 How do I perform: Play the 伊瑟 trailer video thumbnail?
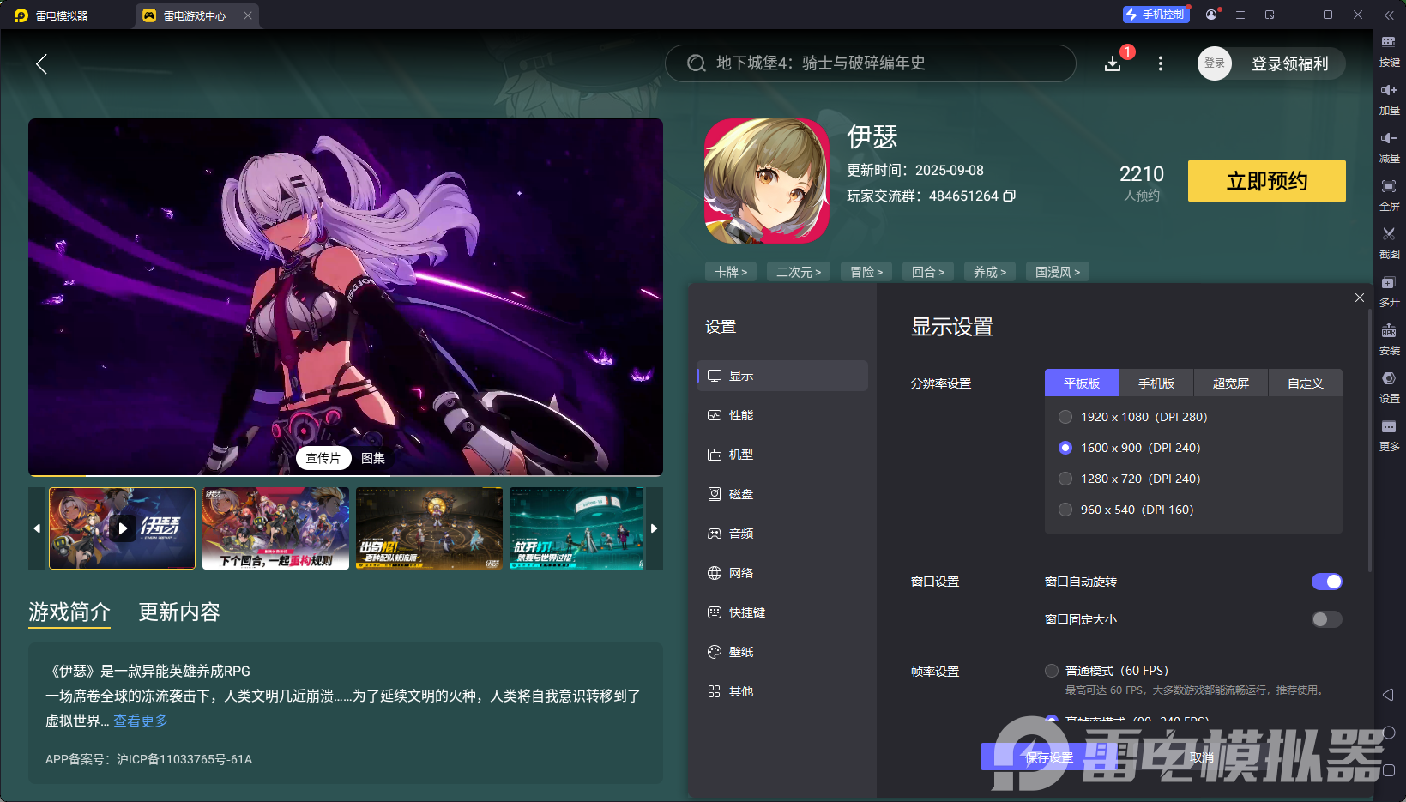[122, 528]
